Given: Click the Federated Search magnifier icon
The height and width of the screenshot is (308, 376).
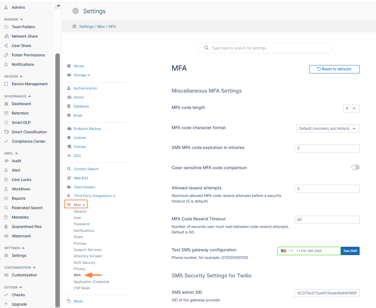Looking at the screenshot, I should pyautogui.click(x=7, y=208).
